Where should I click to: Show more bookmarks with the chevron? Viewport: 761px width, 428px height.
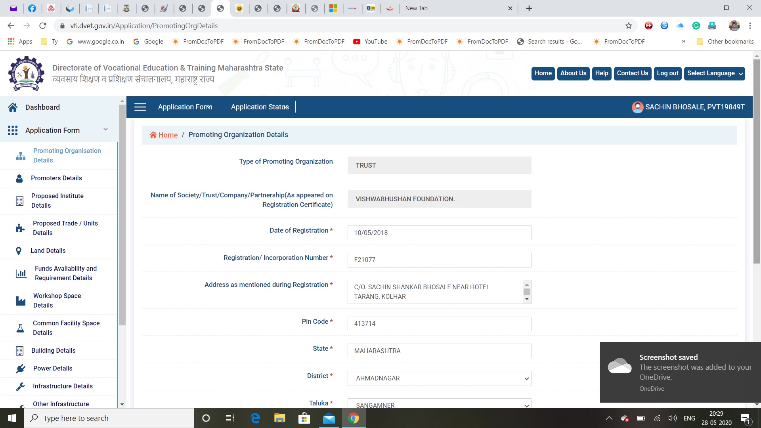[x=683, y=42]
